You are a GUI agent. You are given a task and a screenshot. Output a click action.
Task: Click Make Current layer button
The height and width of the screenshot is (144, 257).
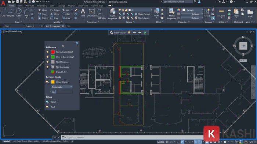point(142,14)
